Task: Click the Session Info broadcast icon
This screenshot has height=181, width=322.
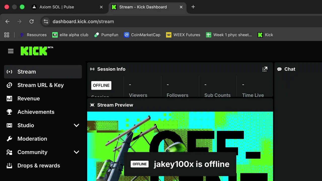Action: coord(92,69)
